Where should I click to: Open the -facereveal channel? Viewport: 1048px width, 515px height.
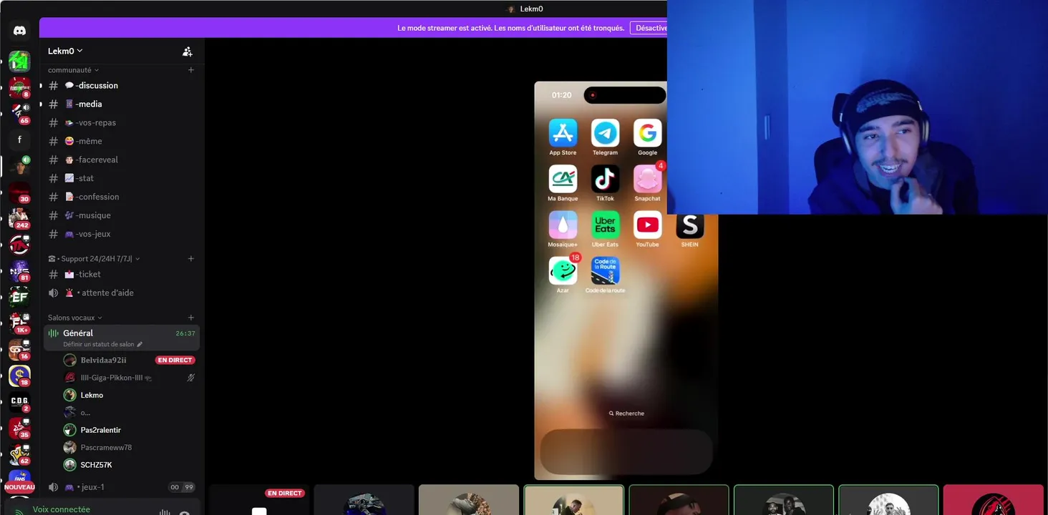pos(122,160)
